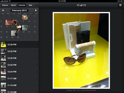124x93 pixels.
Task: Select date 13 in the calendar
Action: (8, 28)
